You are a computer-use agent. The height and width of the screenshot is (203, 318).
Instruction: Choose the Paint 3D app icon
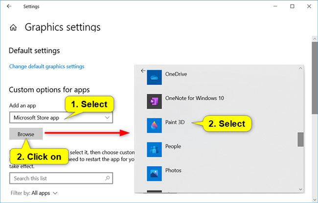coord(154,126)
